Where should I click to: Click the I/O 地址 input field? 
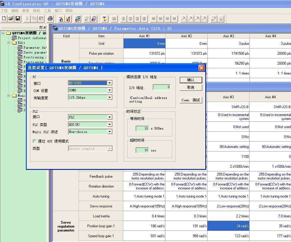tap(161, 87)
